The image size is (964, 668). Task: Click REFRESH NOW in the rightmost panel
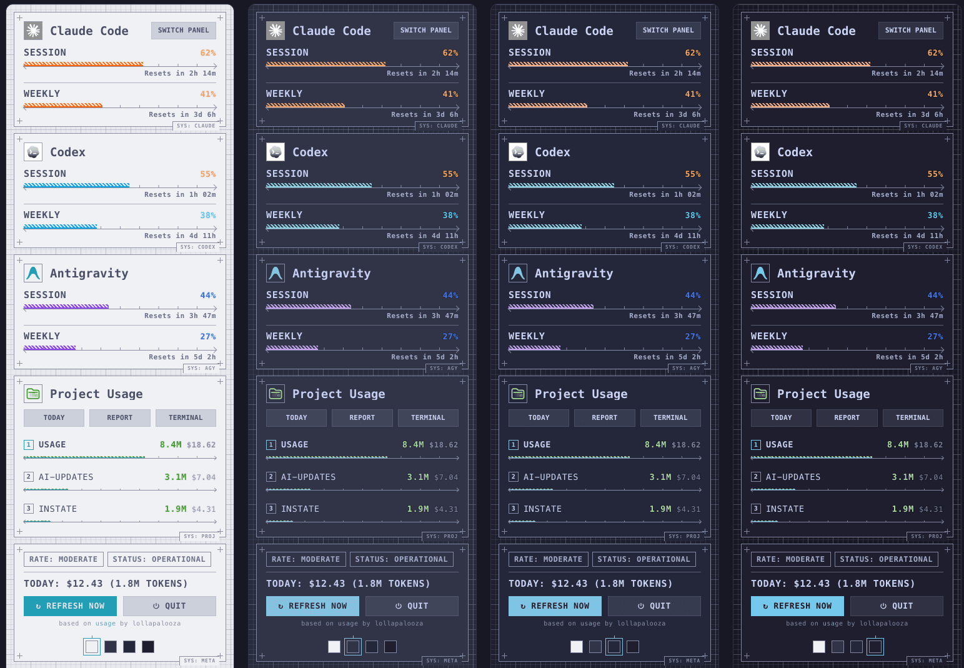(797, 606)
